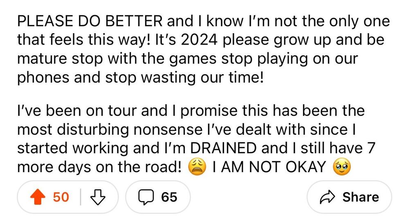Click the vote count showing 50
This screenshot has width=409, height=218.
point(61,197)
